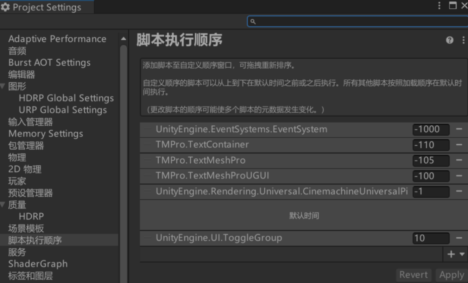Remove UnityEngine.UI.ToggleGroup with its minus button
468x283 pixels.
tap(459, 238)
